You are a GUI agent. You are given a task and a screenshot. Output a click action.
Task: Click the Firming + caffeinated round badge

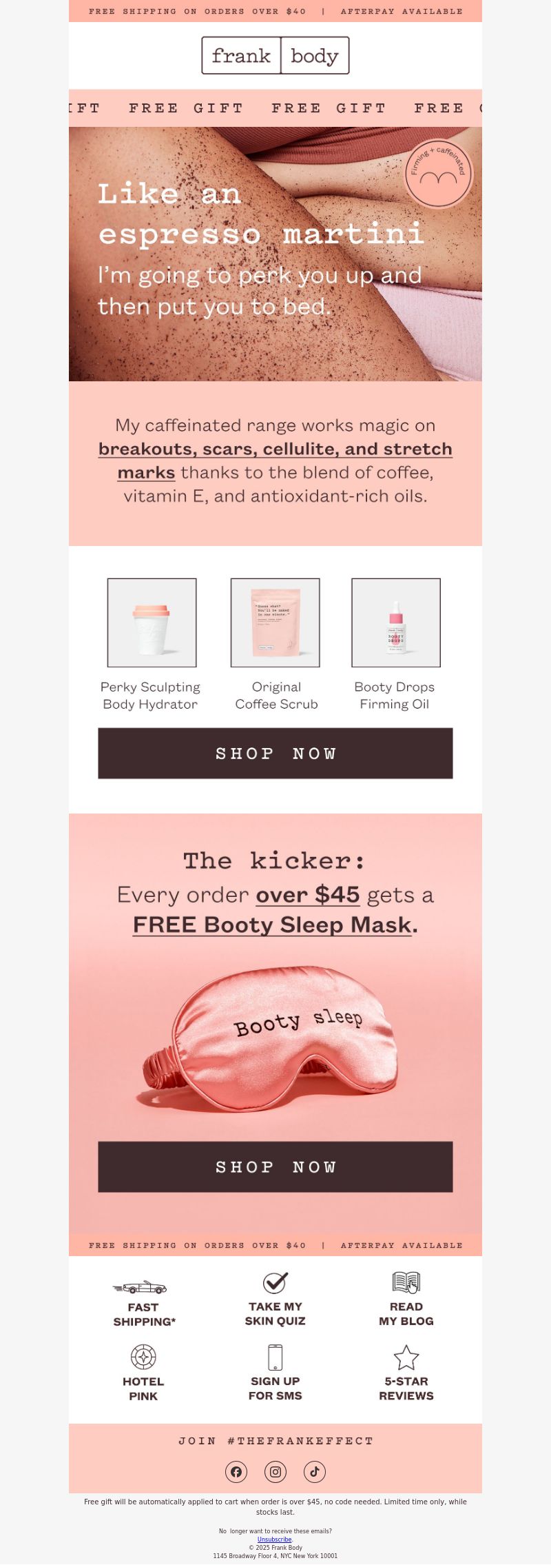(439, 174)
